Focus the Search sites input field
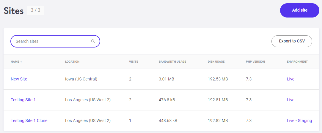This screenshot has height=133, width=322. pos(55,41)
